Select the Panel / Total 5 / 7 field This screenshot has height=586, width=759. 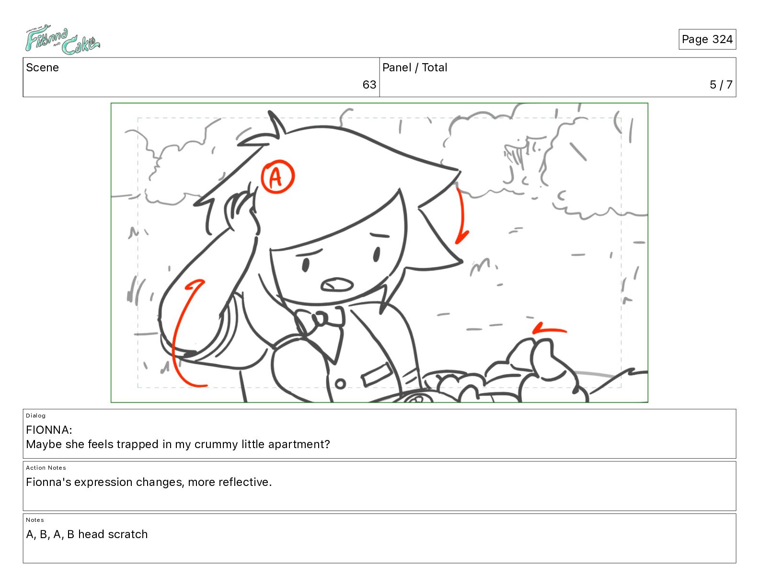tap(558, 77)
